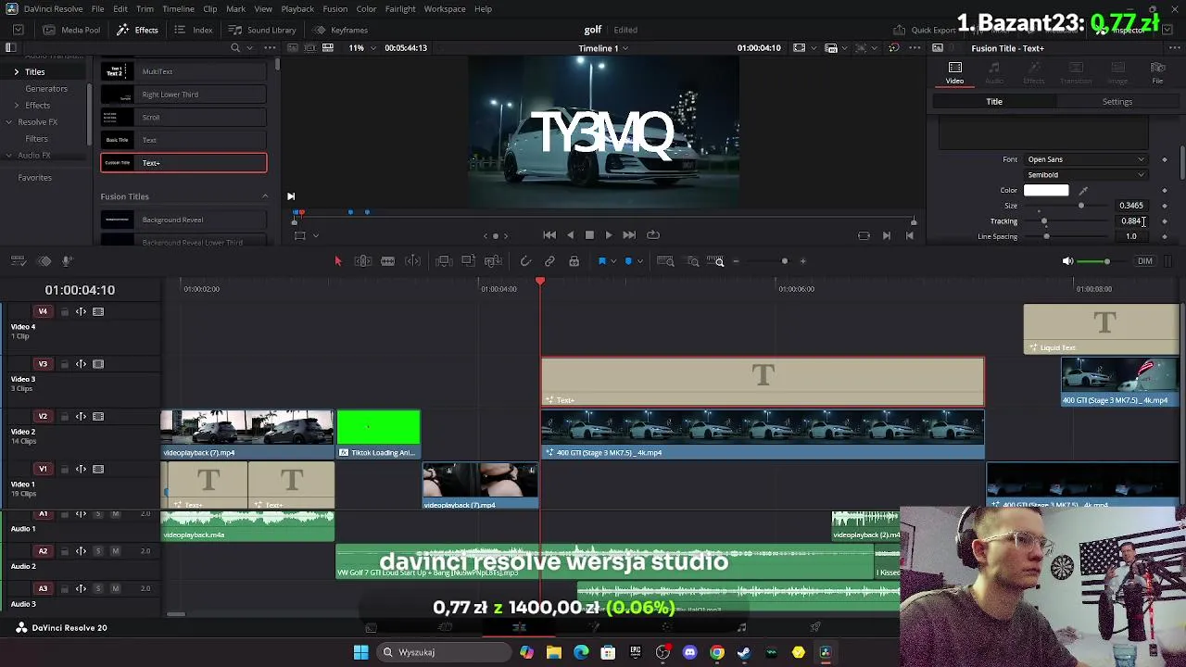
Task: Open the Keyframes panel
Action: point(341,30)
